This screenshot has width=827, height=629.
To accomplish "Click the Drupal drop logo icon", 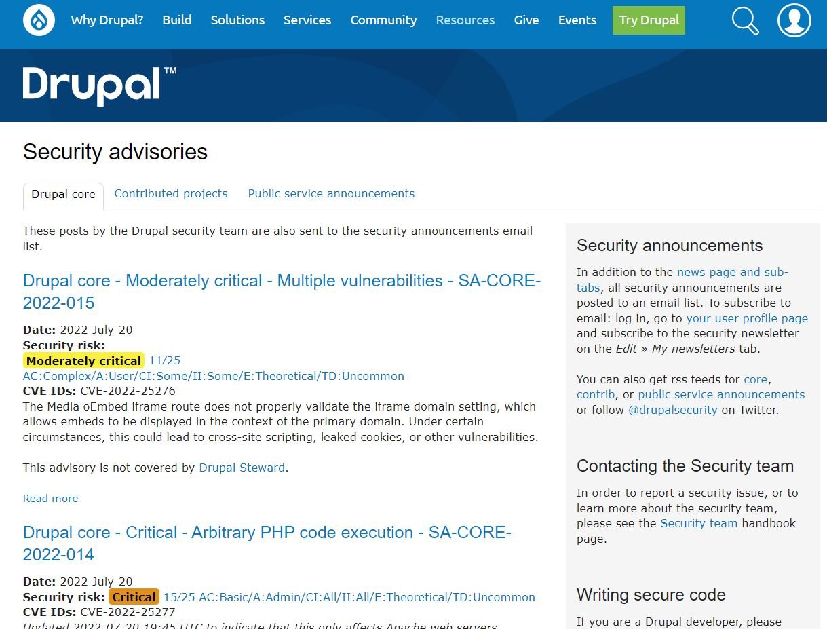I will point(39,20).
